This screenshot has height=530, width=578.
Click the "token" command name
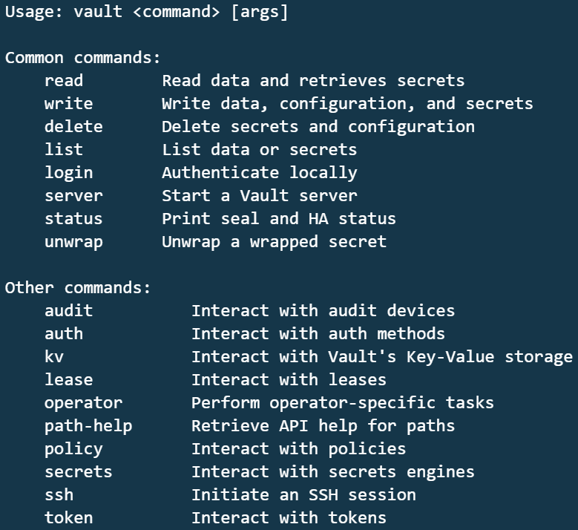(68, 517)
